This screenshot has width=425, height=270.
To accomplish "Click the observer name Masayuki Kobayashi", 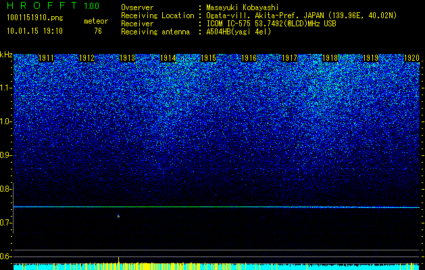I will (x=242, y=7).
